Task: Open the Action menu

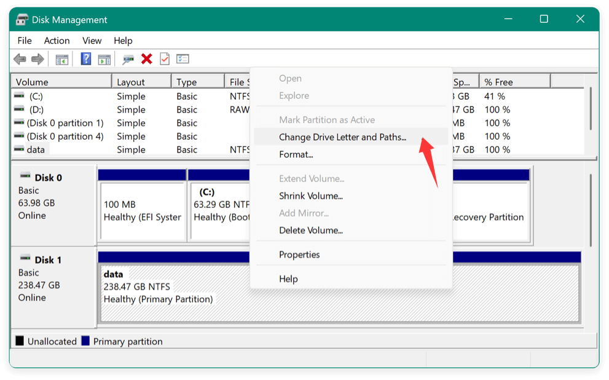Action: click(57, 41)
